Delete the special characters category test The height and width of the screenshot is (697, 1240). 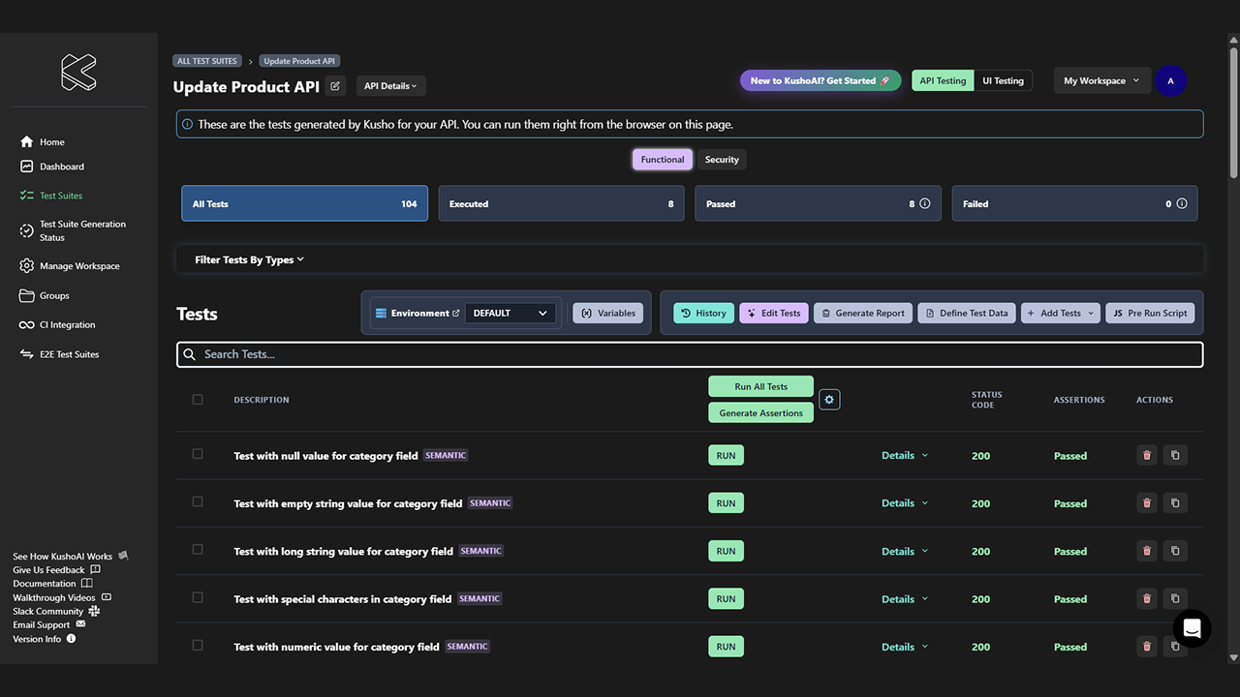pos(1147,599)
